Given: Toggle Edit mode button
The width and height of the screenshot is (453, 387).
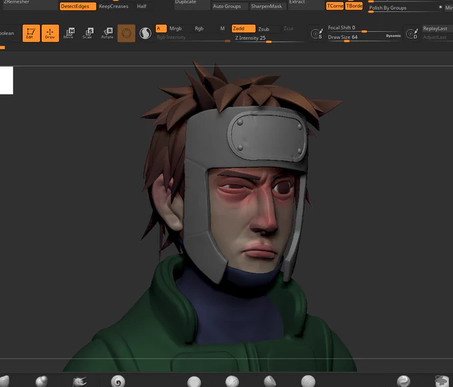Looking at the screenshot, I should click(31, 33).
